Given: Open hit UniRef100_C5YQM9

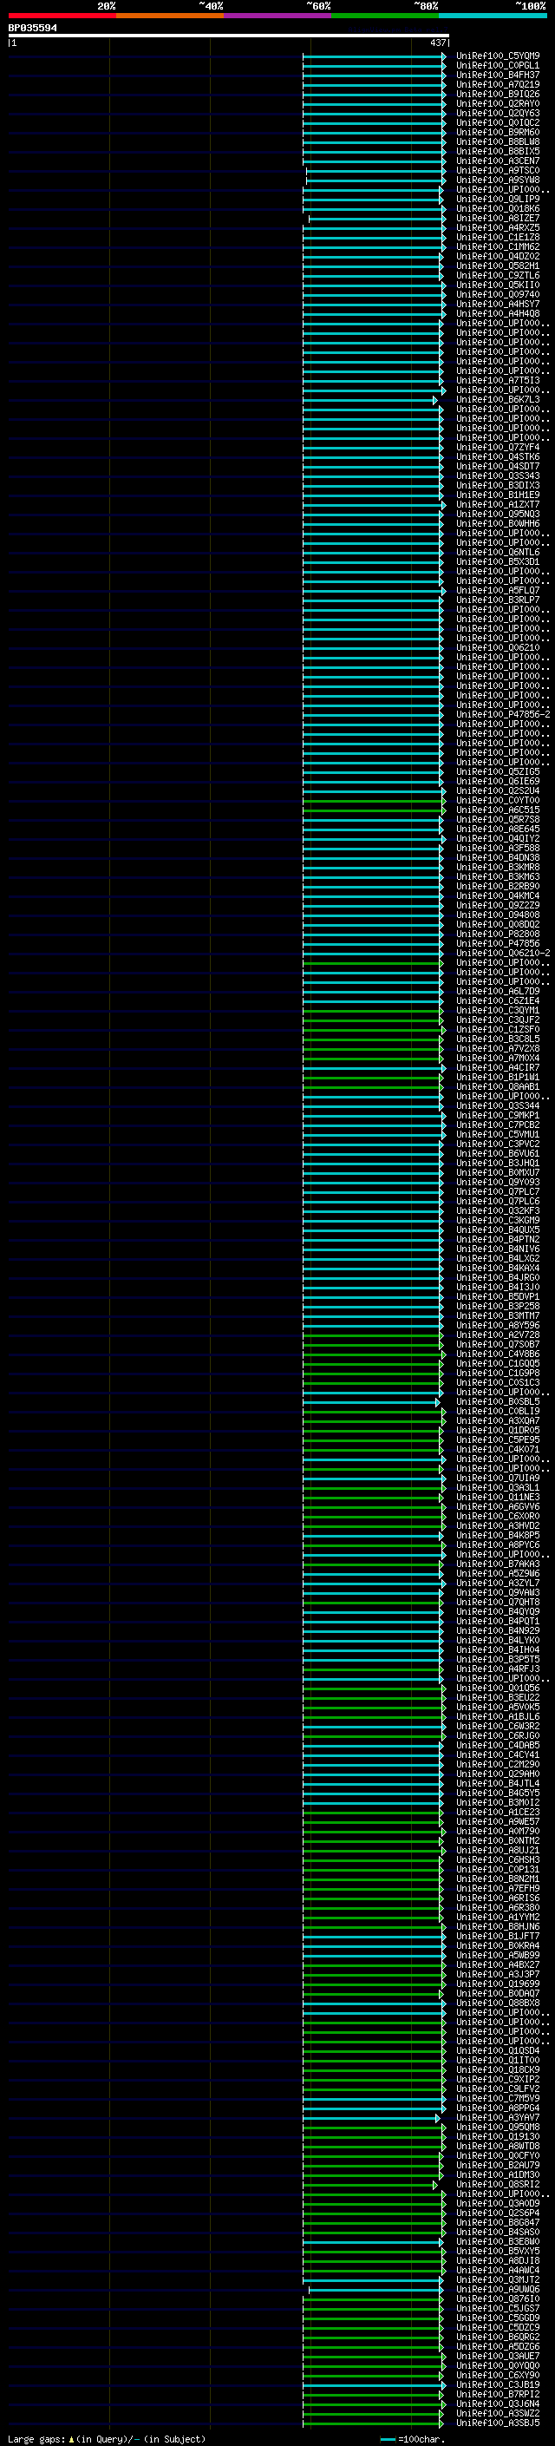Looking at the screenshot, I should pyautogui.click(x=498, y=56).
